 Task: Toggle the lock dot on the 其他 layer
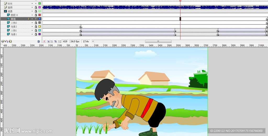coord(36,19)
